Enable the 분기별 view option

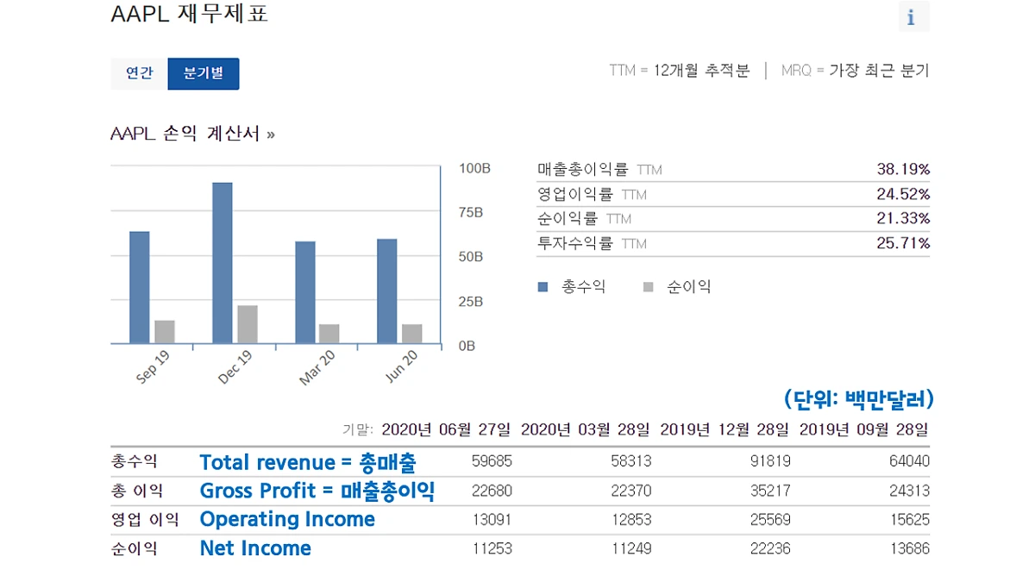(x=203, y=73)
